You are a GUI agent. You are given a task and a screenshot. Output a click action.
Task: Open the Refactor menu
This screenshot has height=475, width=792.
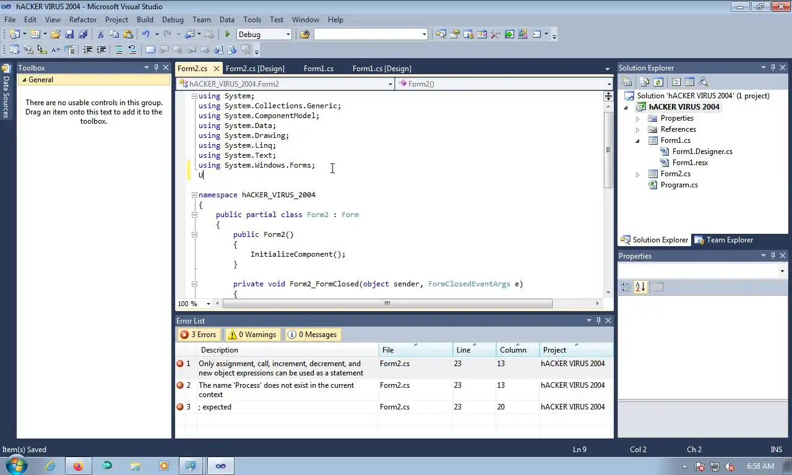pos(83,20)
